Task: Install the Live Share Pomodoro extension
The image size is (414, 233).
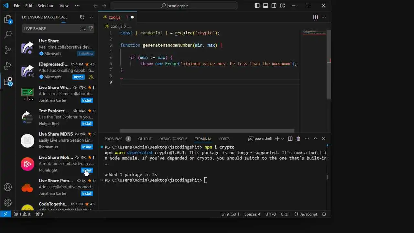Action: pos(87,194)
